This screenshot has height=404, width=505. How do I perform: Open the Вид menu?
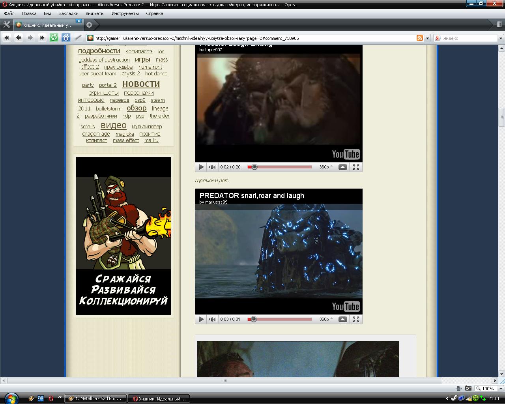[x=47, y=13]
